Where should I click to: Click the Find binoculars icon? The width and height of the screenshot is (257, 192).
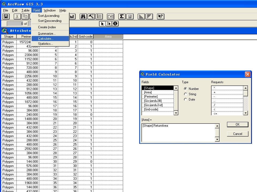pos(83,17)
